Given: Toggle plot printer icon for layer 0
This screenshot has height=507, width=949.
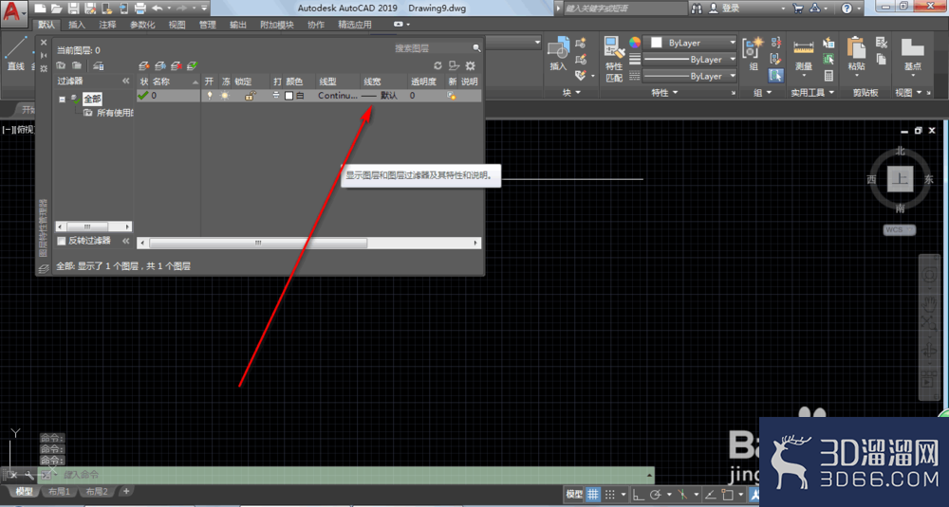Looking at the screenshot, I should pos(276,96).
